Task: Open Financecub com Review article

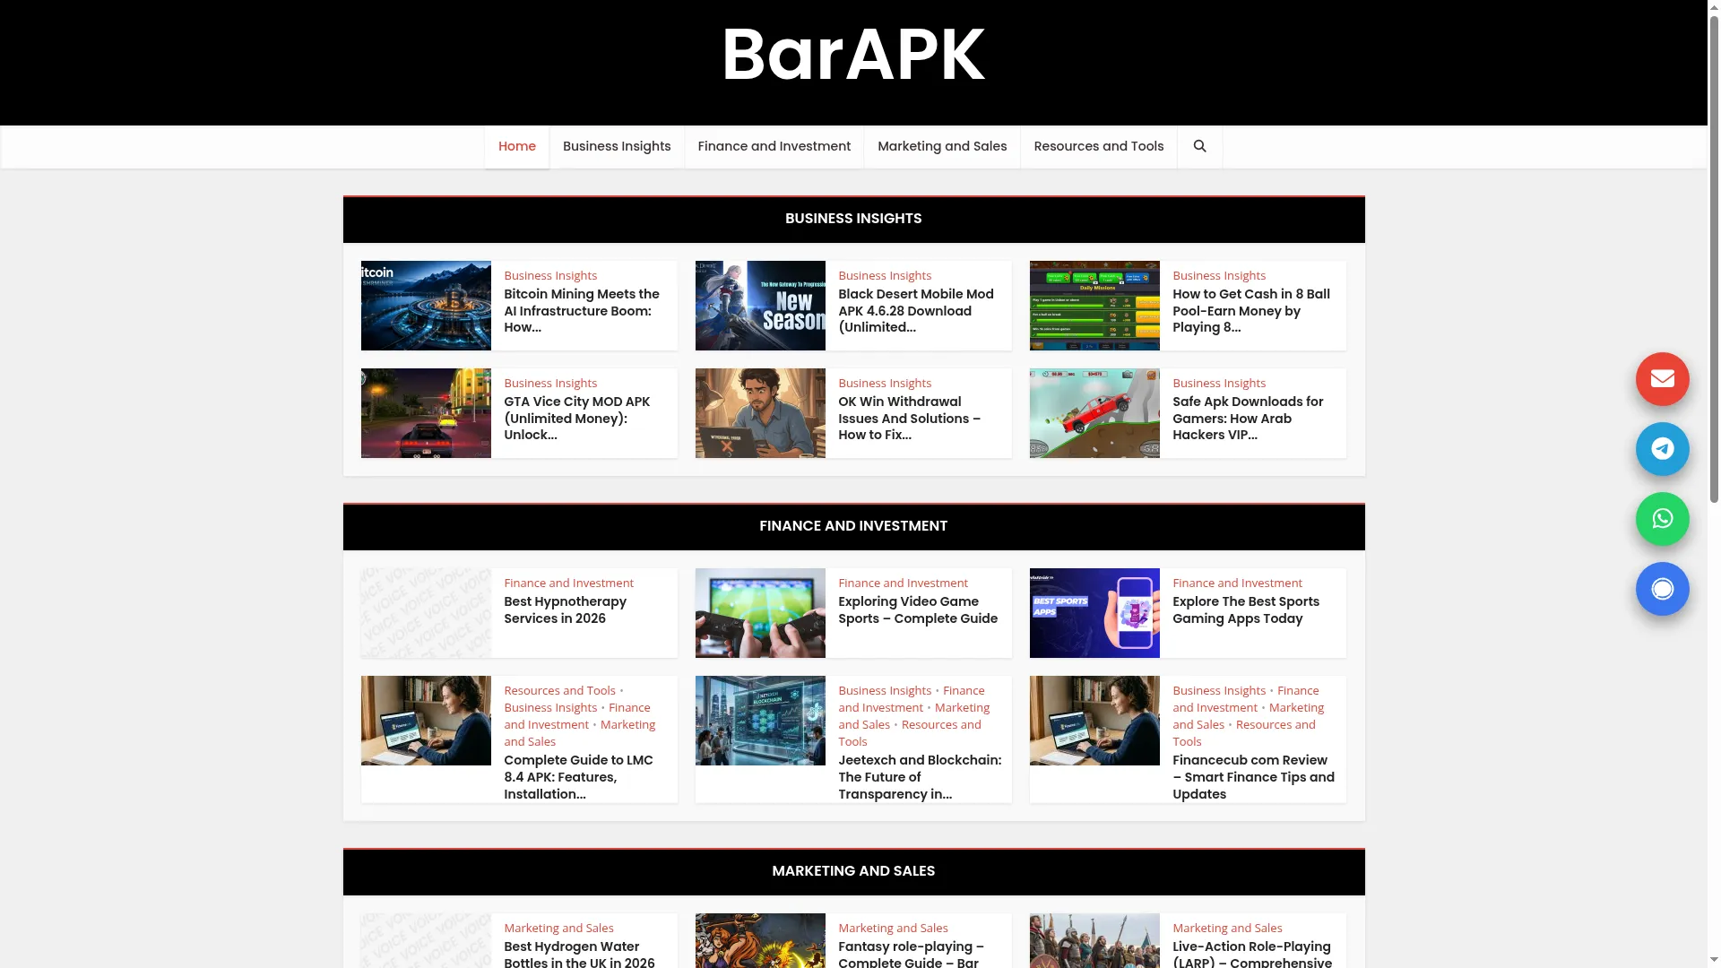Action: [1253, 777]
